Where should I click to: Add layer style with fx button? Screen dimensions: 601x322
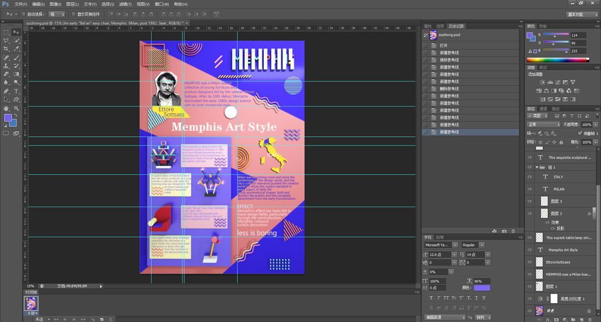point(548,319)
